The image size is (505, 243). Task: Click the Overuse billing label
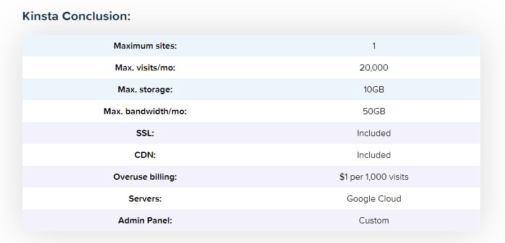point(145,177)
